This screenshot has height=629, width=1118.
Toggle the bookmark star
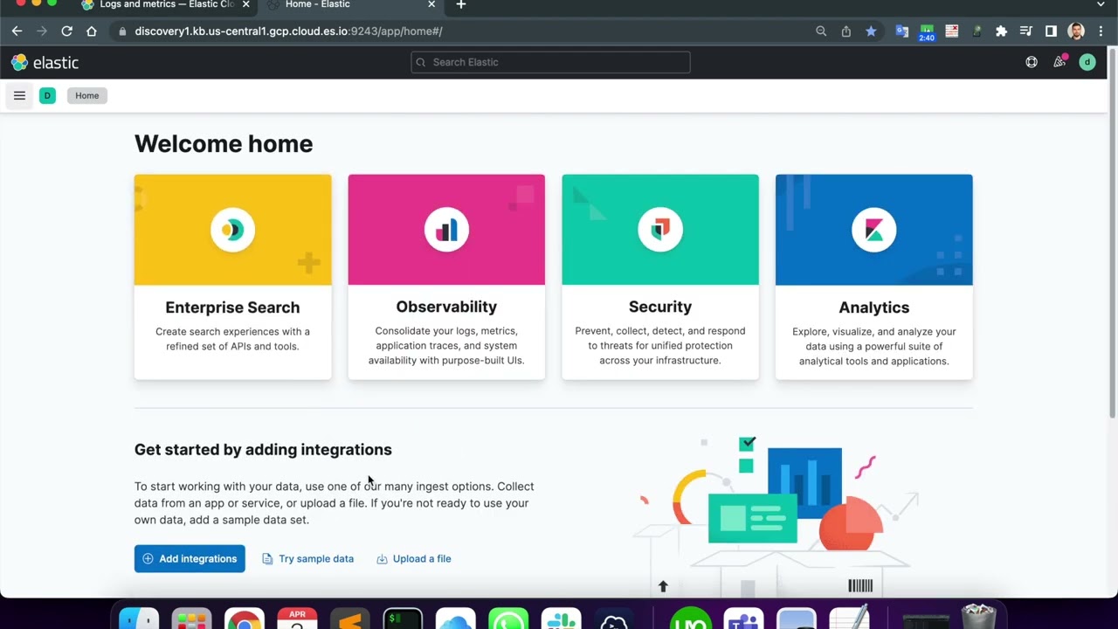871,31
